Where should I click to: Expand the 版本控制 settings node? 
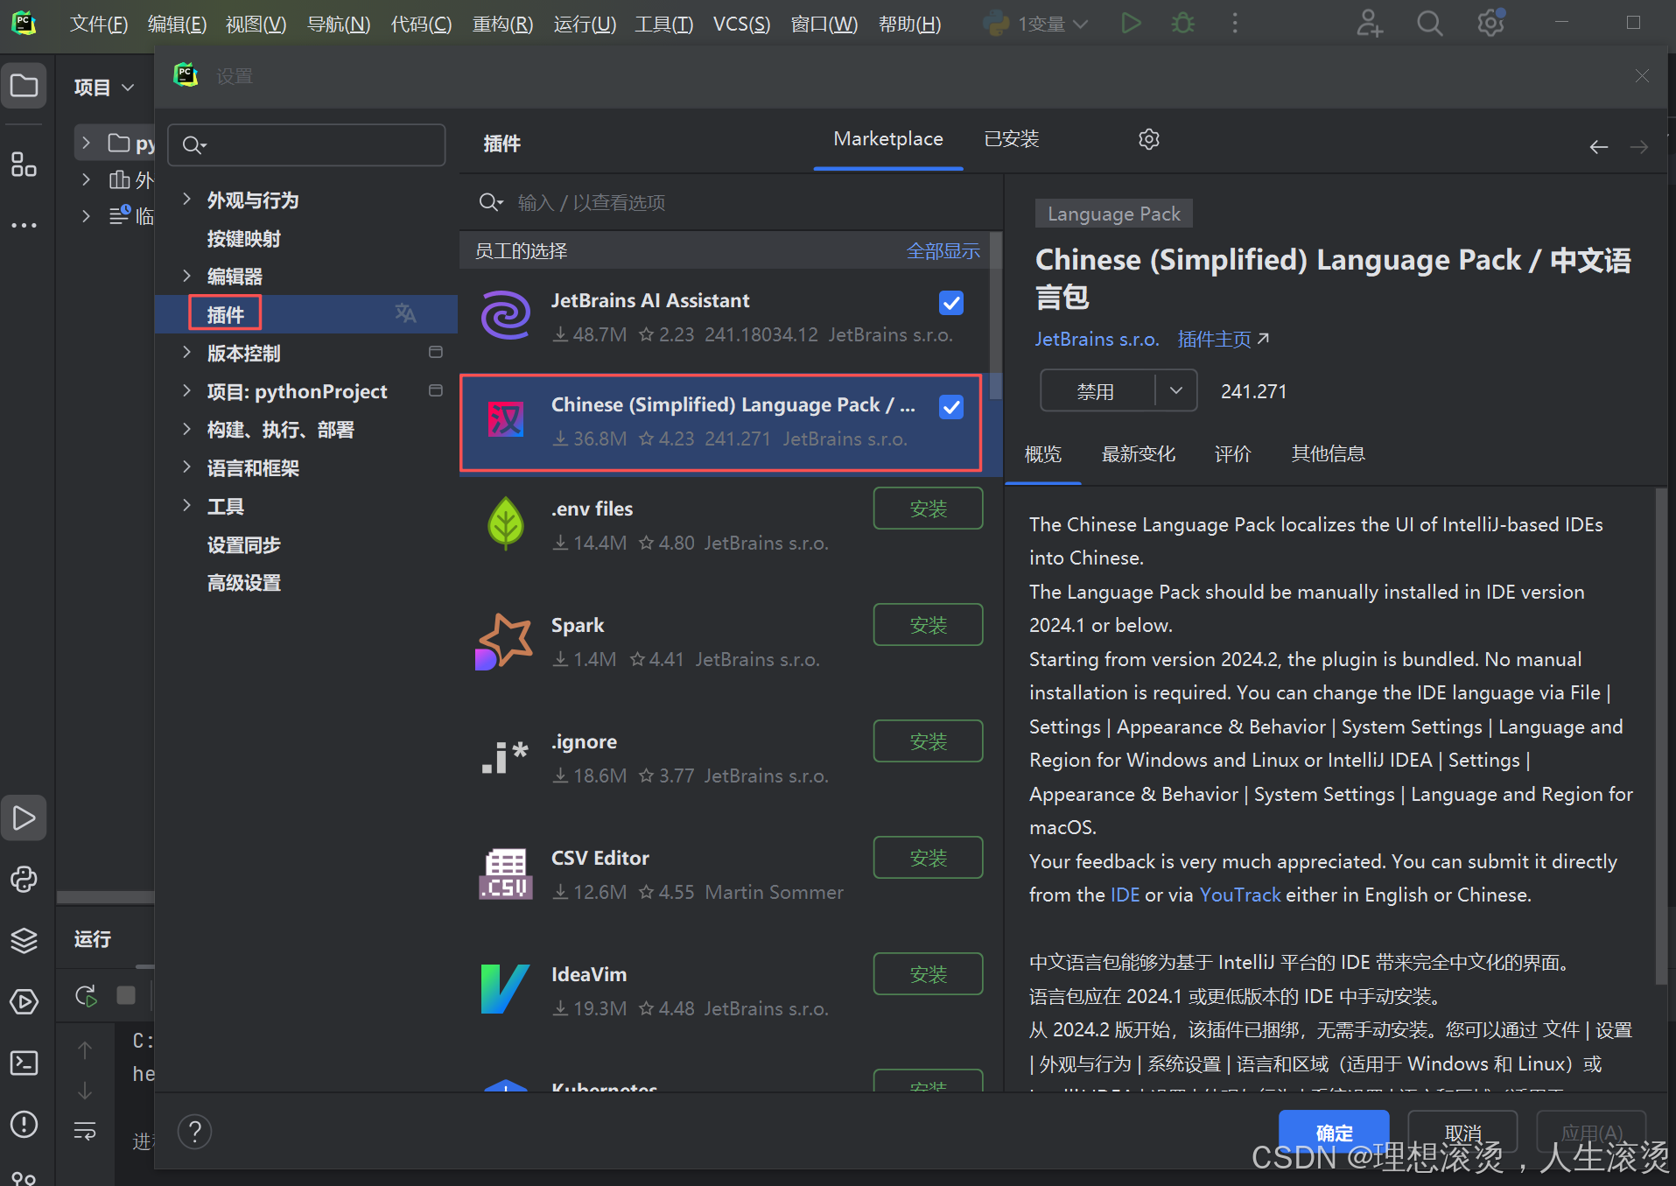tap(186, 353)
